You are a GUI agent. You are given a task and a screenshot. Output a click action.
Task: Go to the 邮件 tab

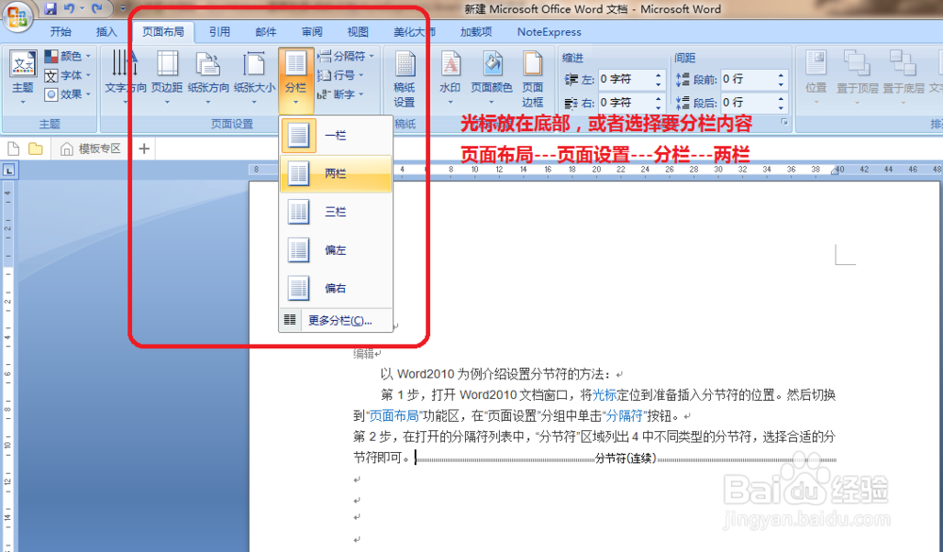point(266,32)
